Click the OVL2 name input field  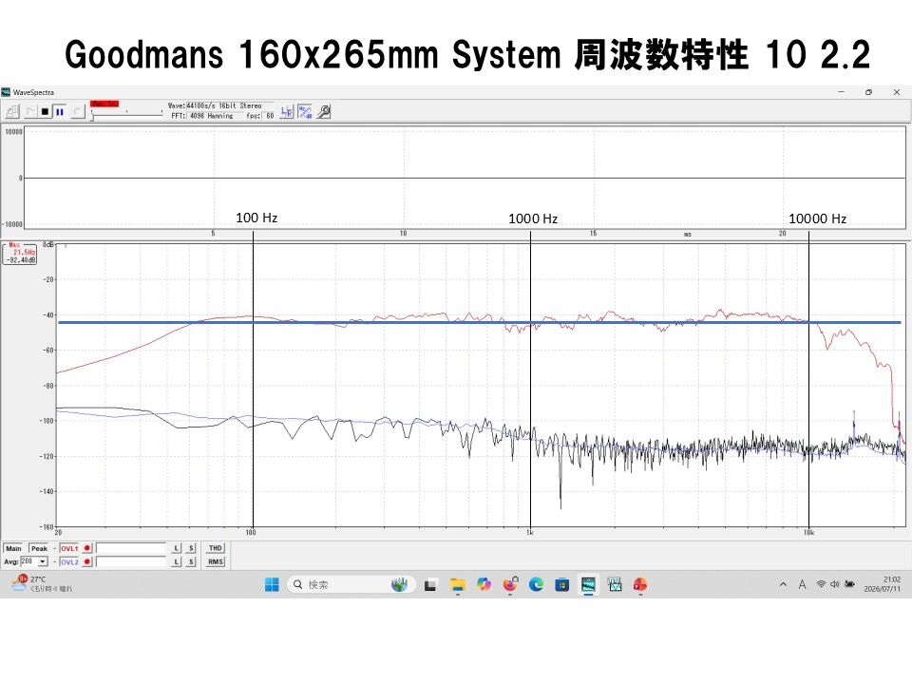(131, 561)
